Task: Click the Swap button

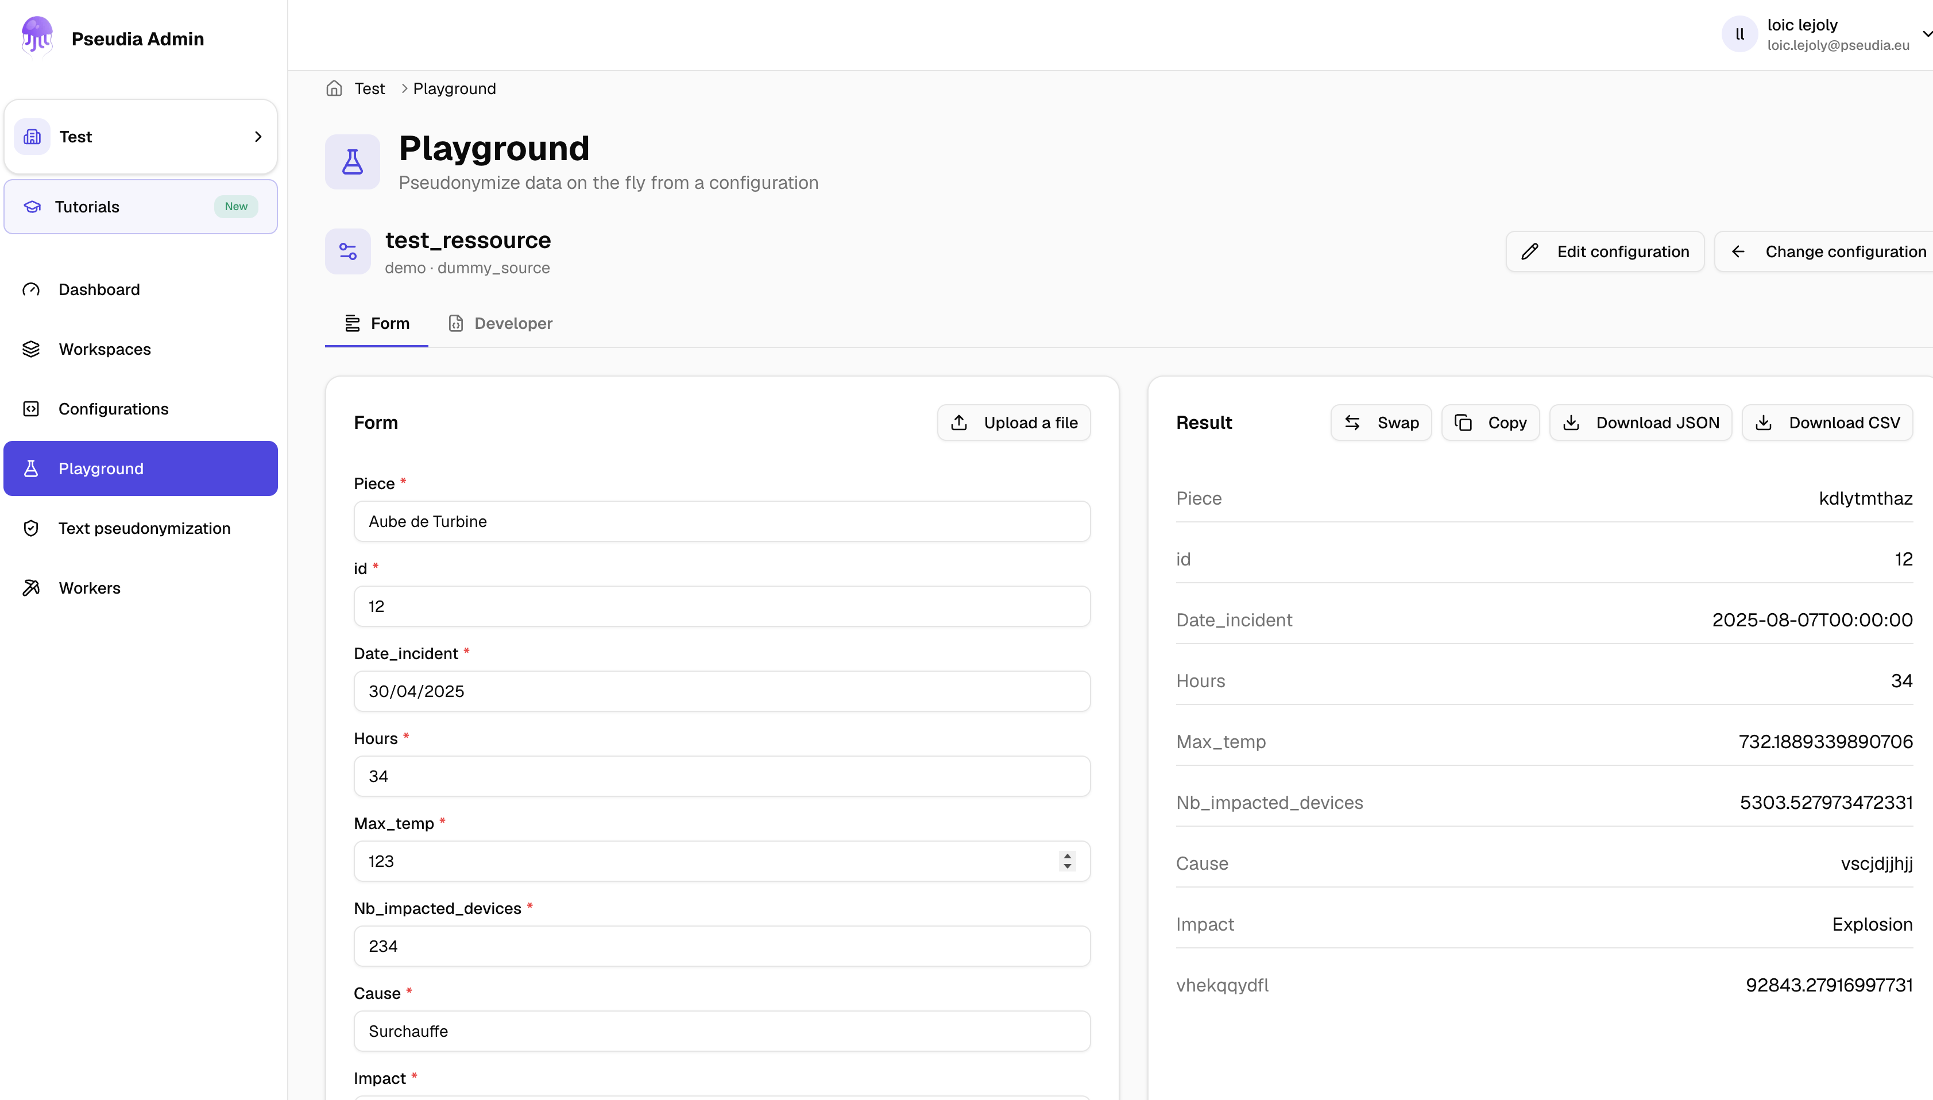Action: (x=1381, y=423)
